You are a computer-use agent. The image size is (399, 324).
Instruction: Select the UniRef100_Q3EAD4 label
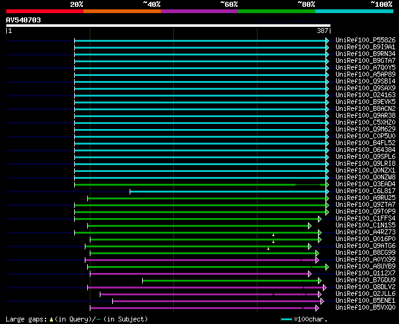click(x=365, y=184)
